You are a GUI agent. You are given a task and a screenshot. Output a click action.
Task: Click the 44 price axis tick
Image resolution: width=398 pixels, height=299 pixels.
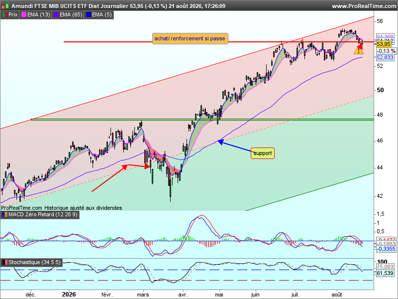pos(380,168)
